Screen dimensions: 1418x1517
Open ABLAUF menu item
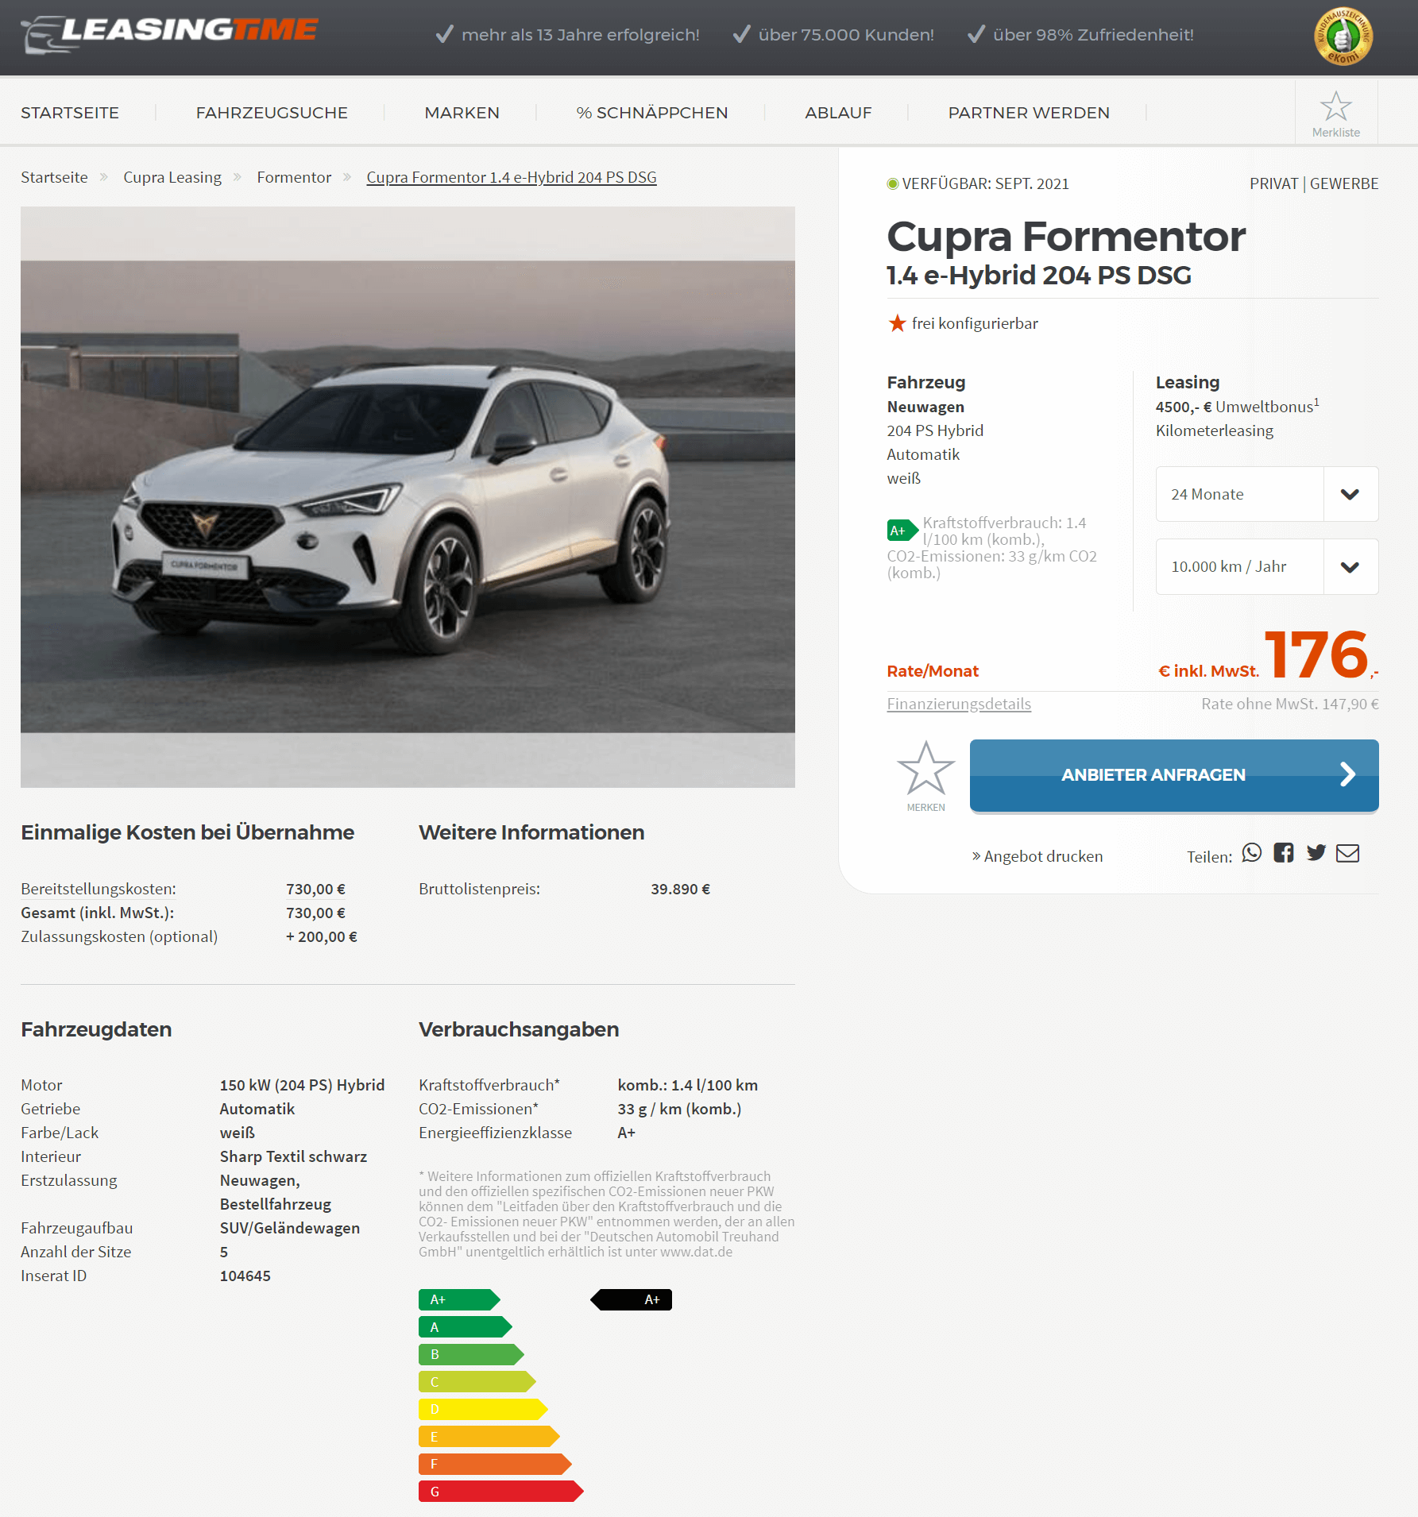point(838,113)
